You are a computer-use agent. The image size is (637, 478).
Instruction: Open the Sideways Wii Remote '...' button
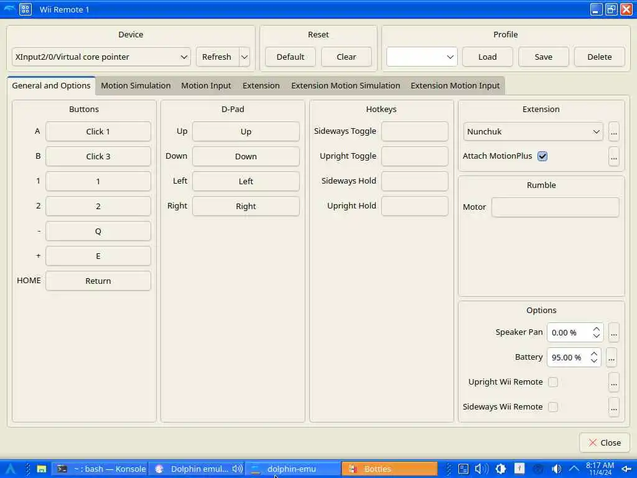pyautogui.click(x=614, y=407)
